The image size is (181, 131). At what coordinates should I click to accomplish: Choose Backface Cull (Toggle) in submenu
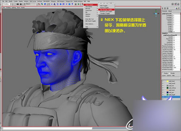tap(106, 12)
